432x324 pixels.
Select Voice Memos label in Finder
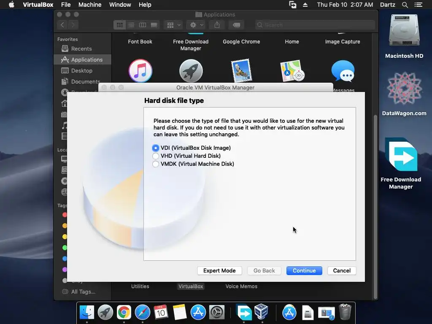coord(241,286)
